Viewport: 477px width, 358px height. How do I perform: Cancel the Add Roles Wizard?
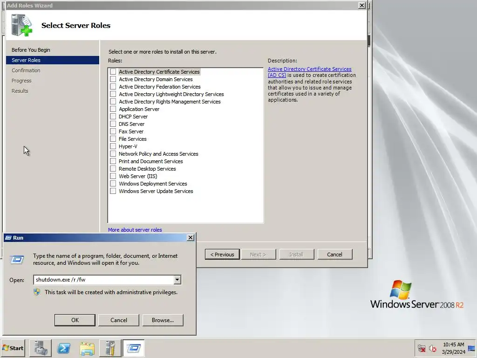coord(334,255)
